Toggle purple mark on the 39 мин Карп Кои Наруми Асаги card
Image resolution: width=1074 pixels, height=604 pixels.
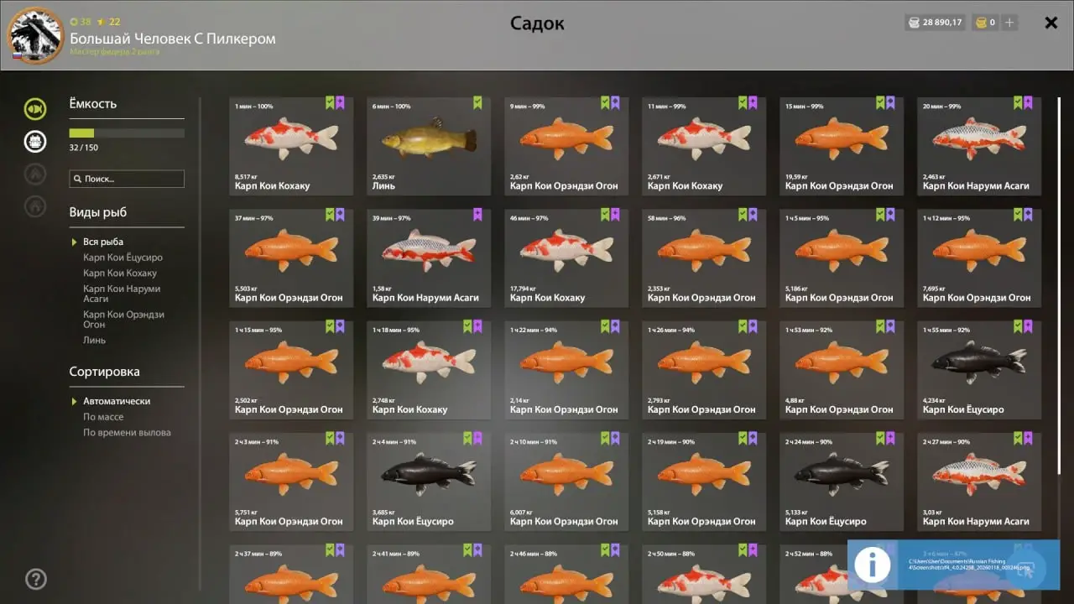(x=477, y=215)
